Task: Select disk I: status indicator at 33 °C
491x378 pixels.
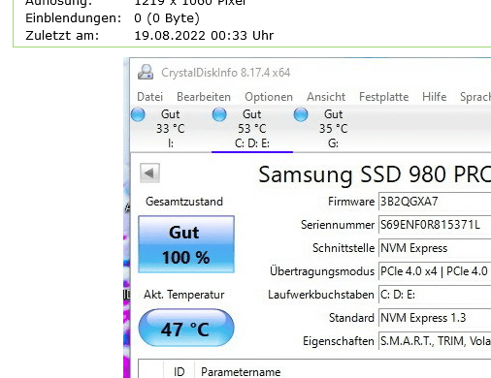Action: 138,114
